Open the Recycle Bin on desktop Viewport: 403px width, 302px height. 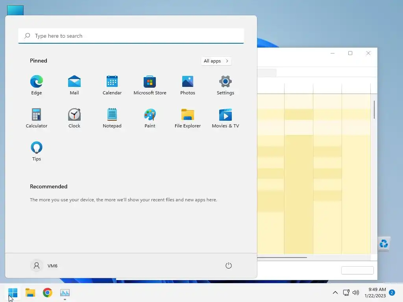(384, 243)
